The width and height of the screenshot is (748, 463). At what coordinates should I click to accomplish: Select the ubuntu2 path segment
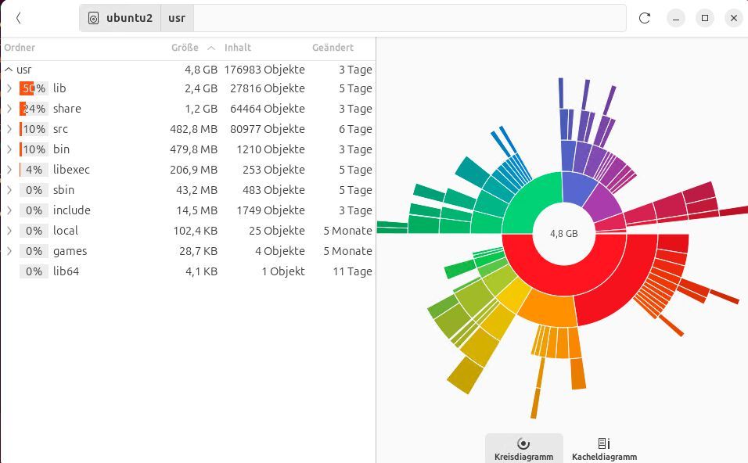[120, 18]
